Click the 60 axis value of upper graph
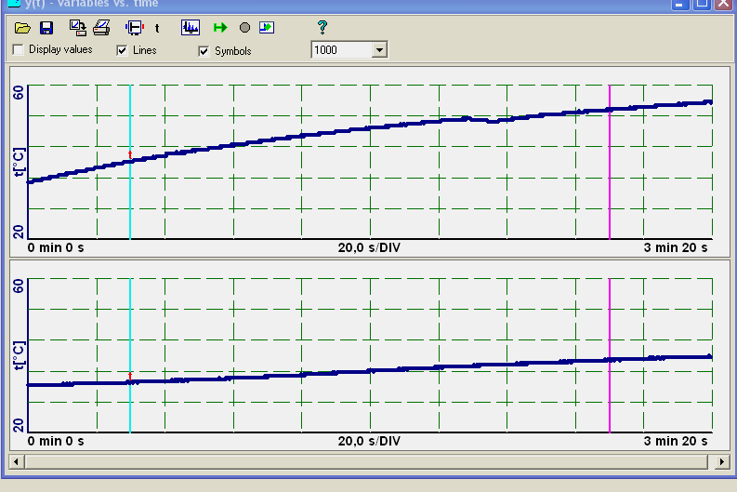 pyautogui.click(x=18, y=93)
